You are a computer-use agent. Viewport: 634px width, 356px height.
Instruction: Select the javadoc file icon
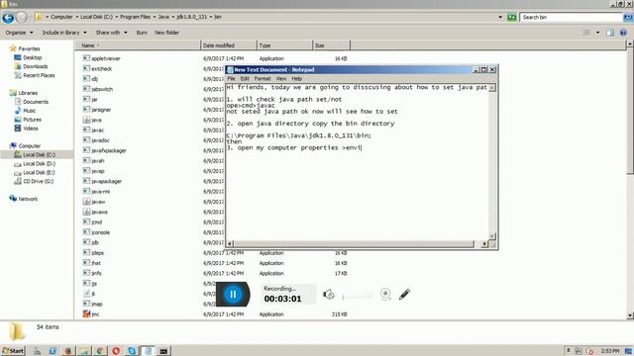point(86,139)
